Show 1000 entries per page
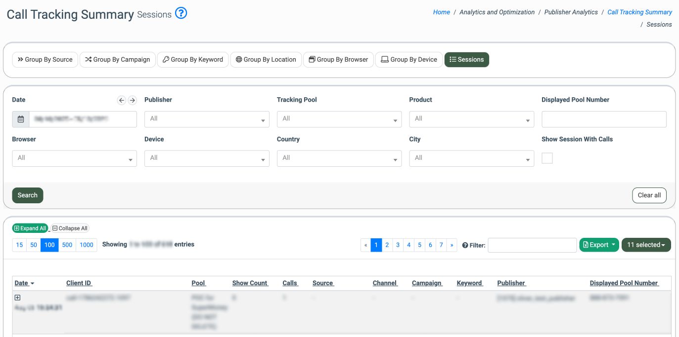 coord(87,245)
